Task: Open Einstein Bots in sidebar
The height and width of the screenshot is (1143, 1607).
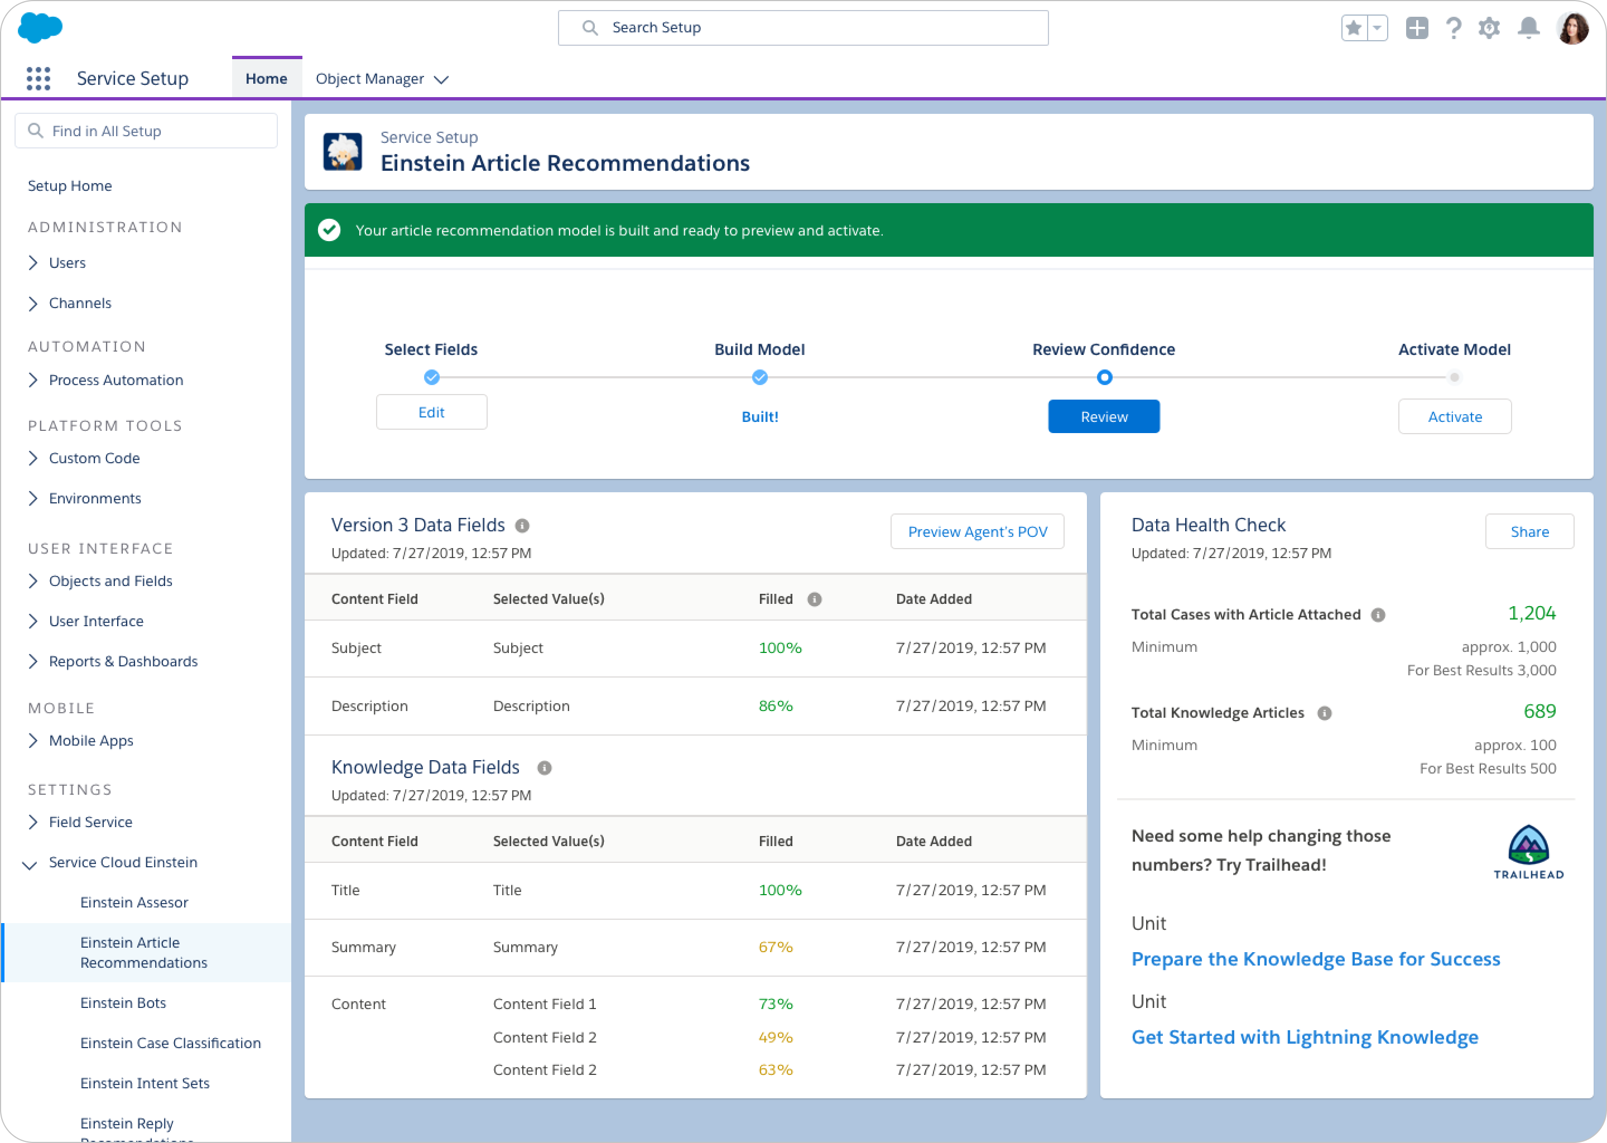Action: tap(123, 1003)
